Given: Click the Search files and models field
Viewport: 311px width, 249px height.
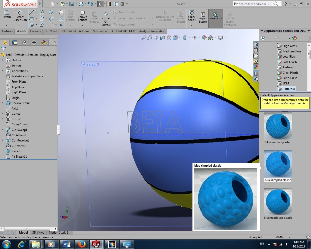Looking at the screenshot, I should [253, 4].
